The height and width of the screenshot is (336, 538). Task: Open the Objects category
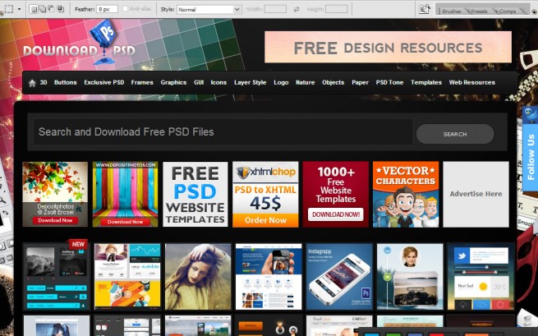pyautogui.click(x=333, y=82)
